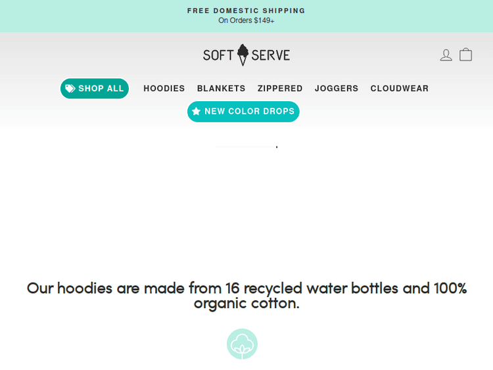Click the dark marker ending the progress bar

(277, 147)
